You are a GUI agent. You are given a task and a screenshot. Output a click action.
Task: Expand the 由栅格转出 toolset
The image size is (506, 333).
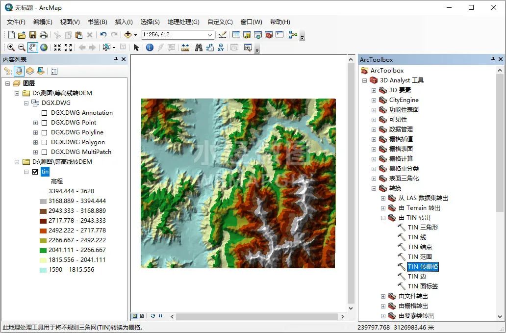coord(383,306)
